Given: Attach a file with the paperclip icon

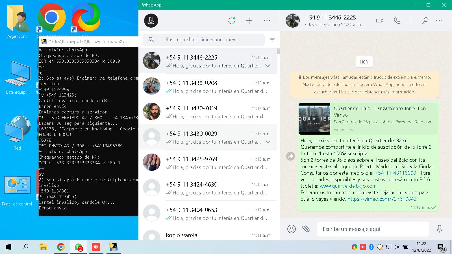Looking at the screenshot, I should point(306,229).
